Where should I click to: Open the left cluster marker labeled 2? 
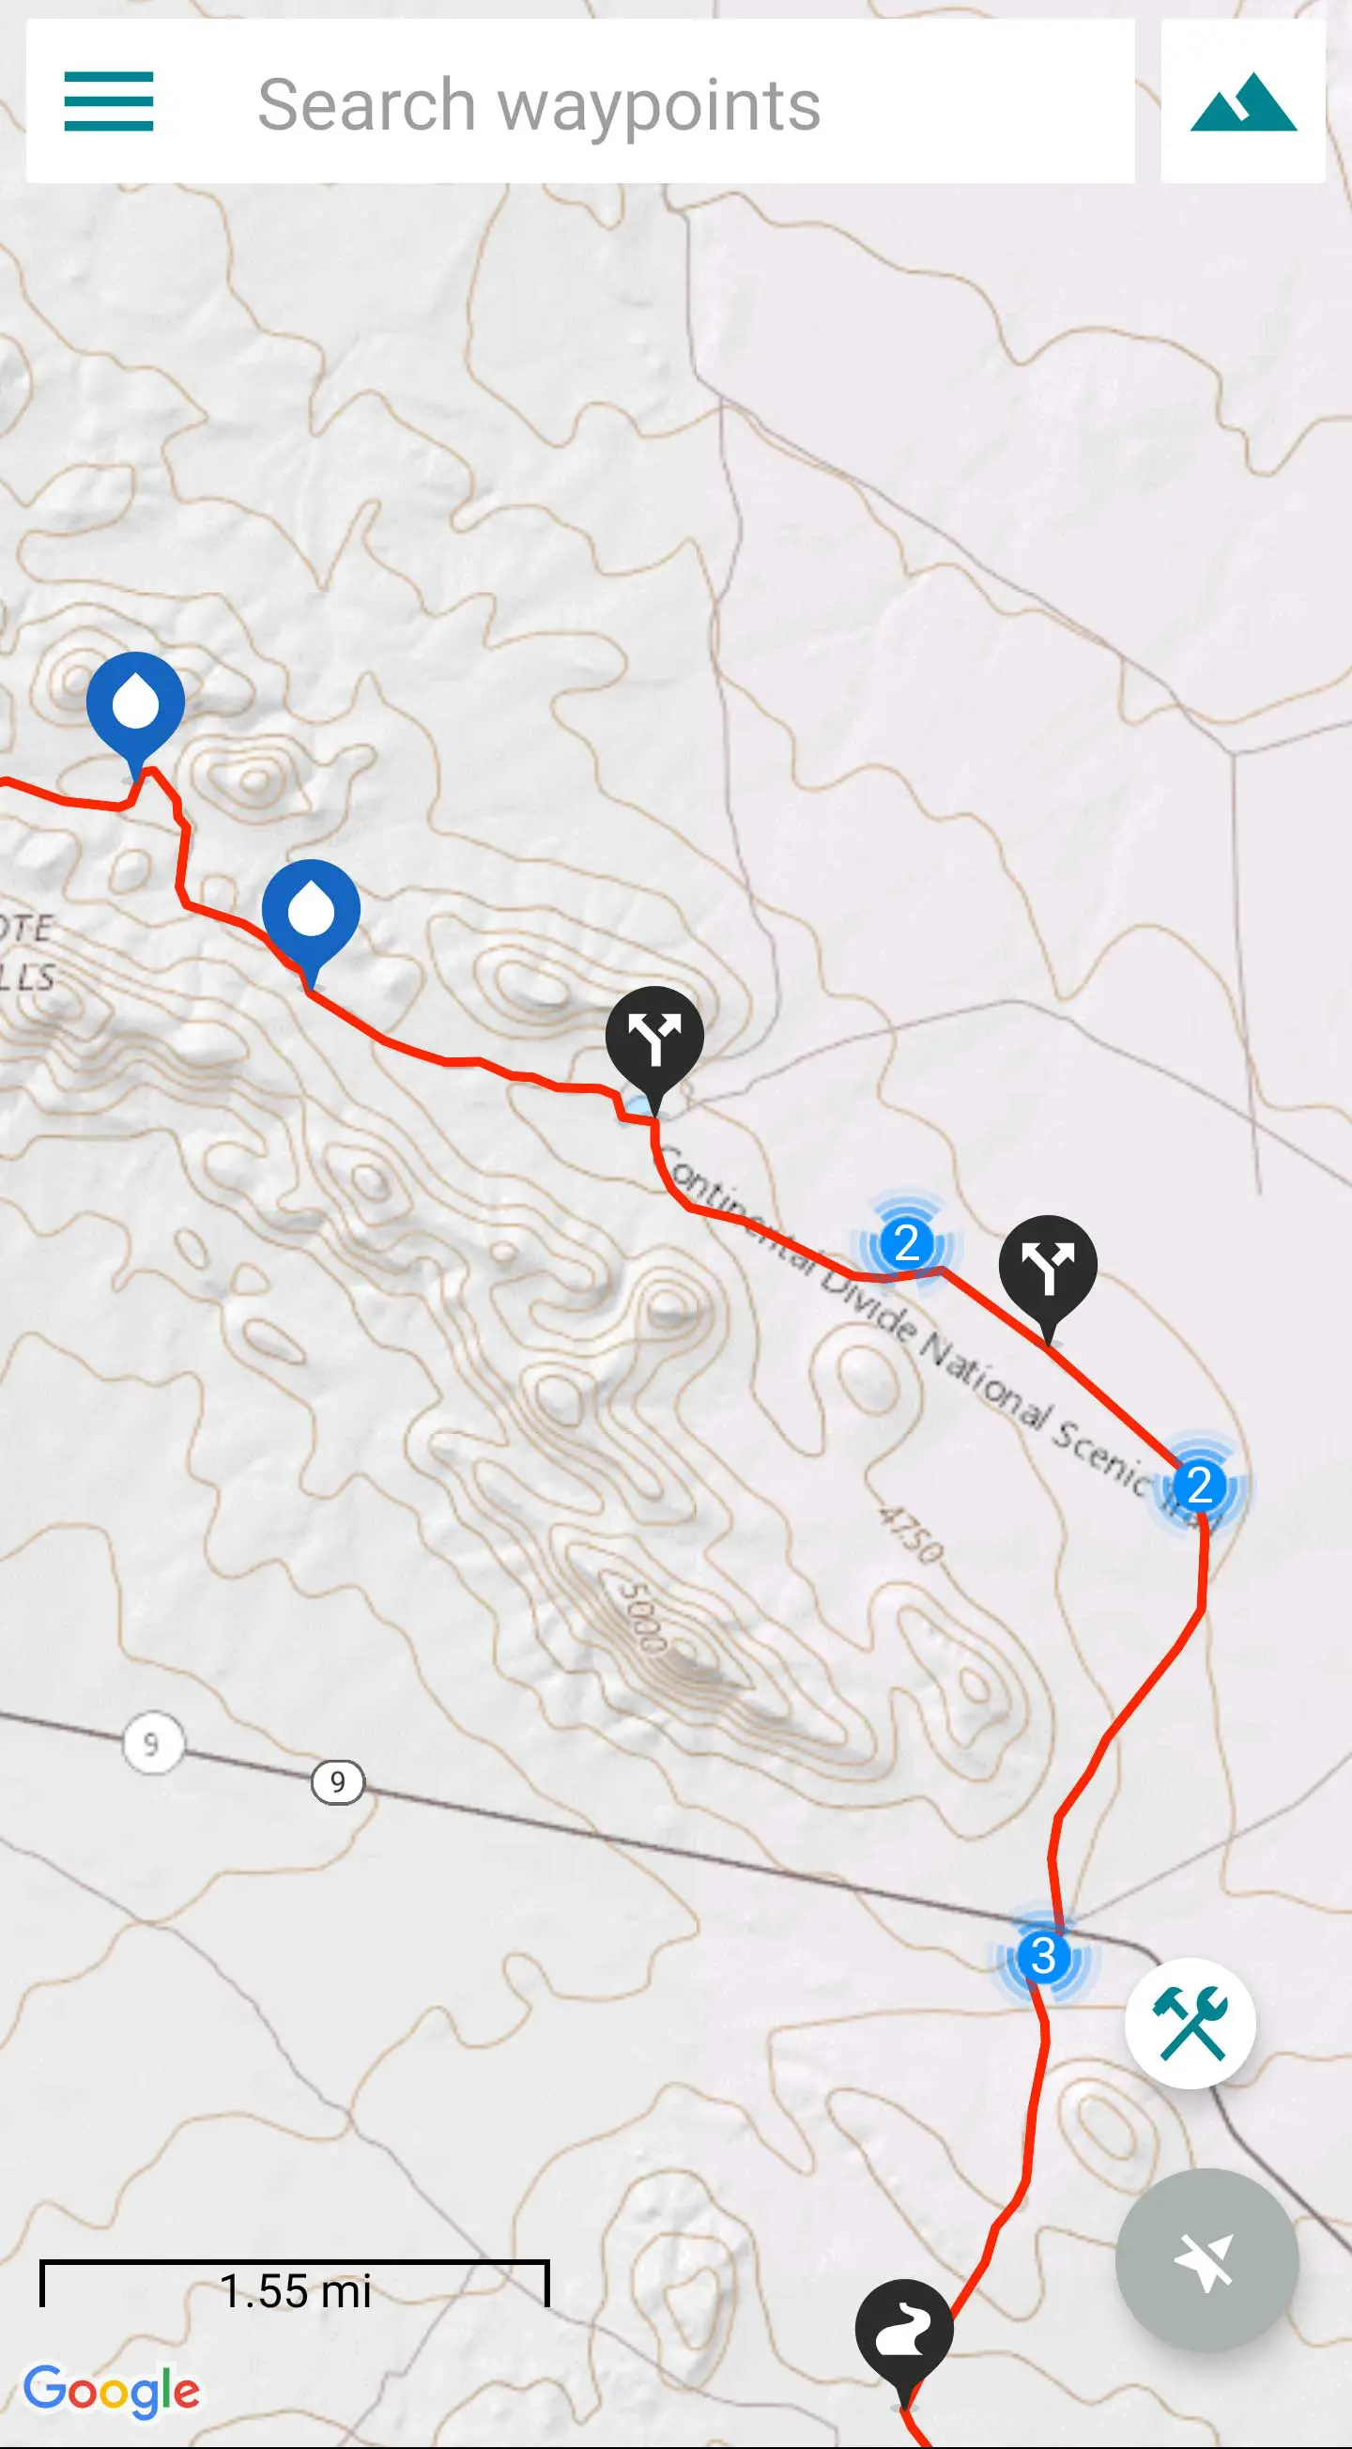coord(906,1242)
